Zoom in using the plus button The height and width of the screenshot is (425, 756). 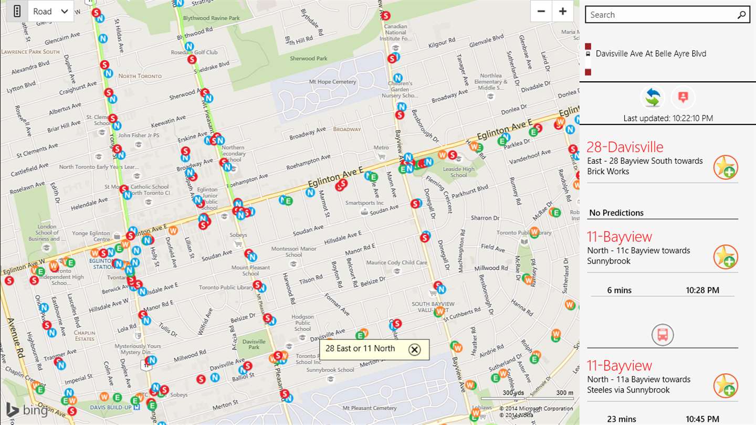563,11
